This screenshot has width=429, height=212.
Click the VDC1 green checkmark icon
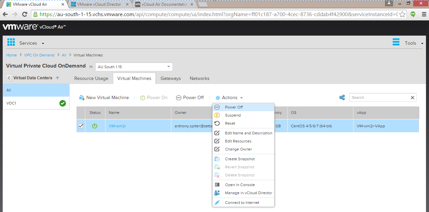point(62,103)
